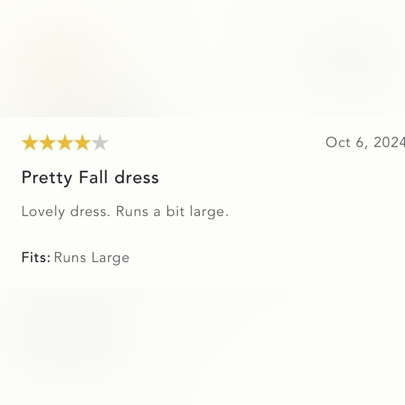Image resolution: width=405 pixels, height=405 pixels.
Task: Click the word Runs after Fits:
Action: (x=70, y=257)
